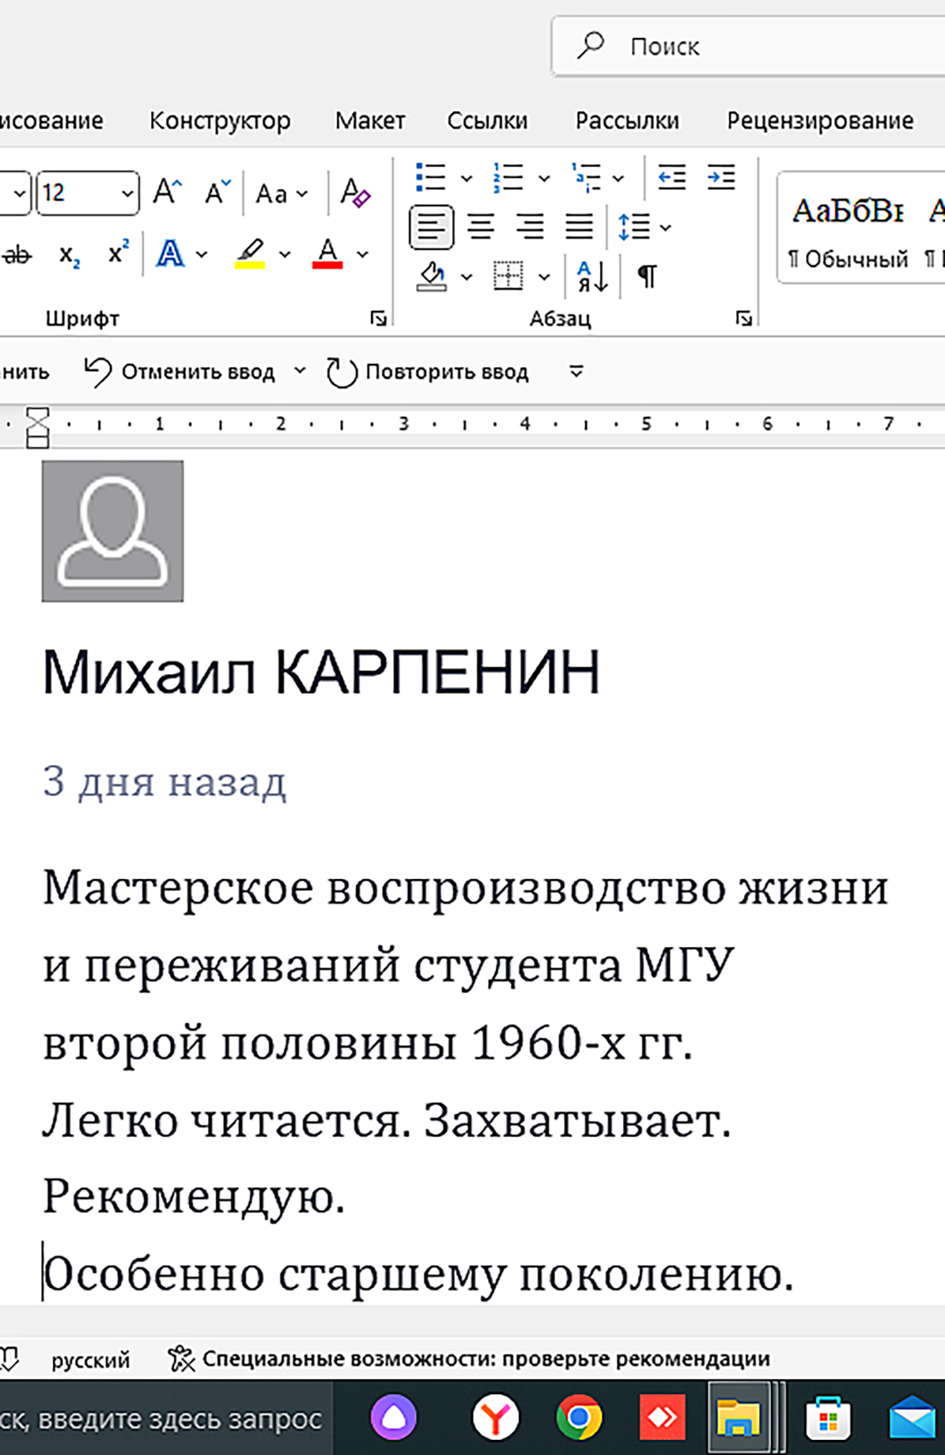Image resolution: width=945 pixels, height=1455 pixels.
Task: Open Mail app from taskbar
Action: click(x=913, y=1418)
